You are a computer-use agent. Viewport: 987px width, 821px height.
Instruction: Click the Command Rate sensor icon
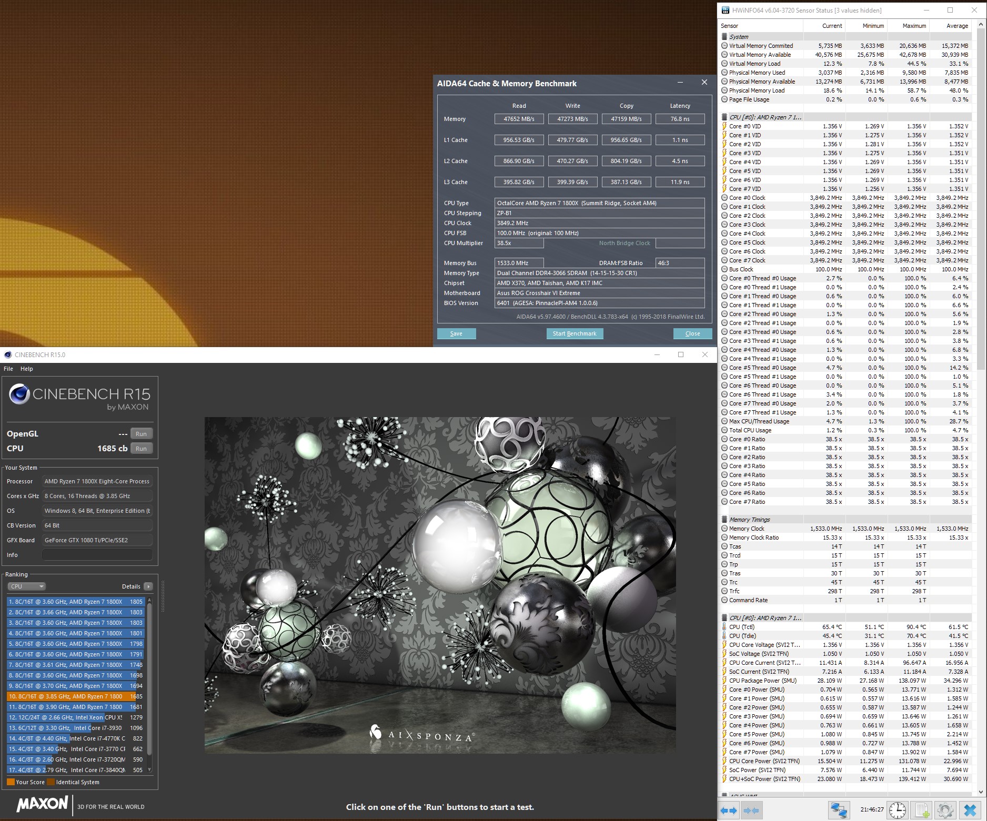click(724, 600)
